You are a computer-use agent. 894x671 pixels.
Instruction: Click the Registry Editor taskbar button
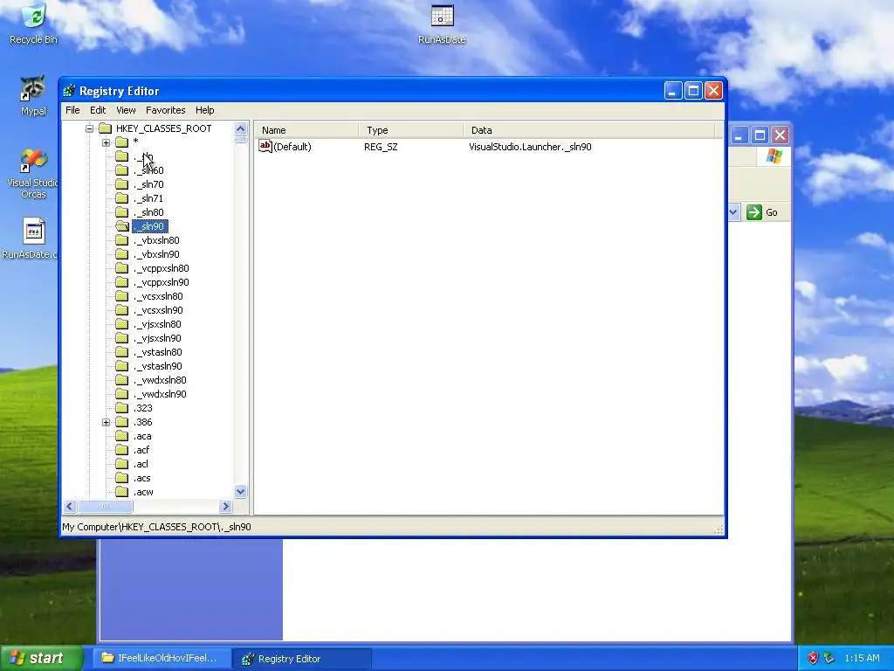[x=302, y=659]
